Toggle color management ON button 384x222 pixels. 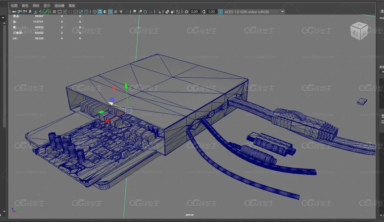(221, 12)
